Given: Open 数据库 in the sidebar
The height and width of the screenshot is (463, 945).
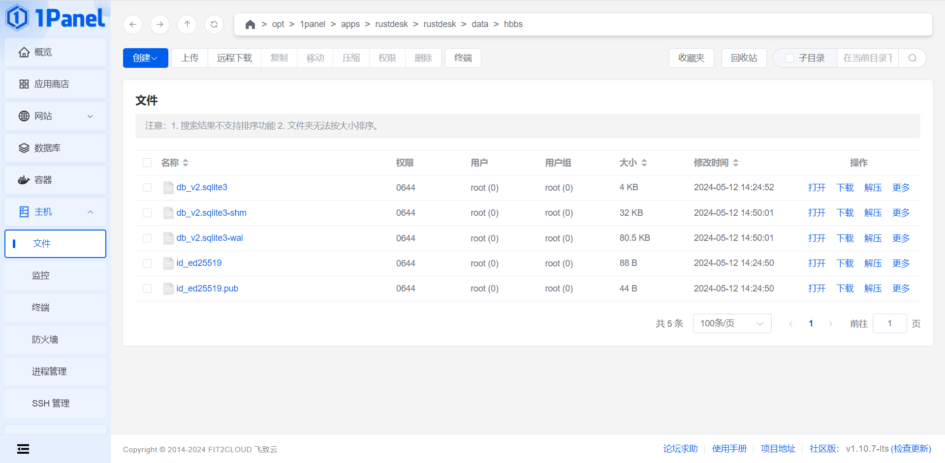Looking at the screenshot, I should tap(55, 148).
